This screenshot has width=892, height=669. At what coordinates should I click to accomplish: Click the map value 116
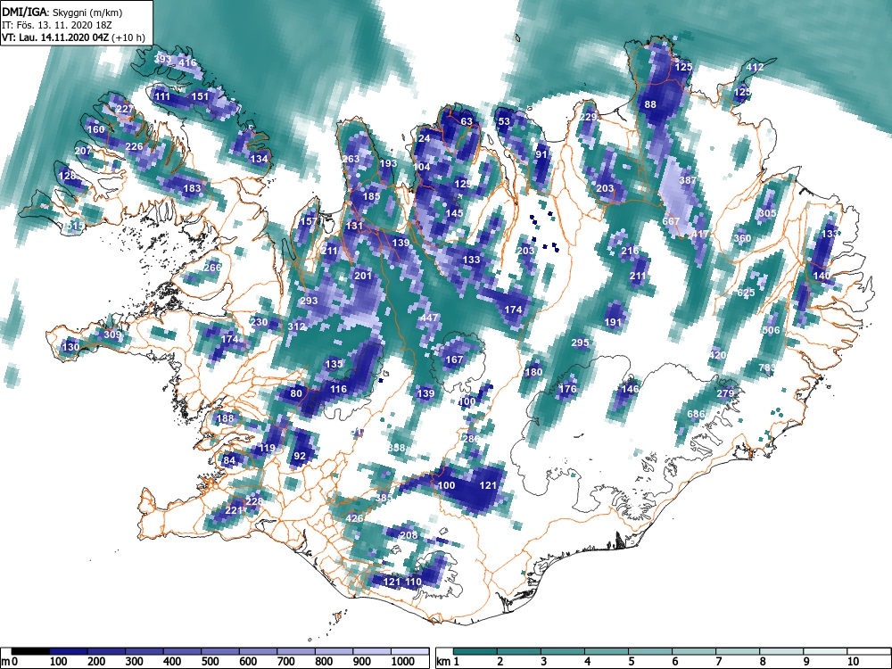(x=338, y=389)
